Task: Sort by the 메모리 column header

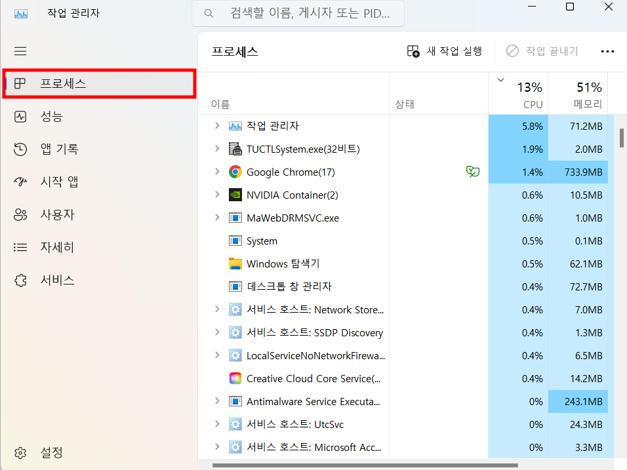Action: (578, 94)
